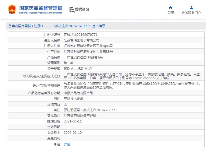Click the 注册证编号 row label

pyautogui.click(x=52, y=35)
